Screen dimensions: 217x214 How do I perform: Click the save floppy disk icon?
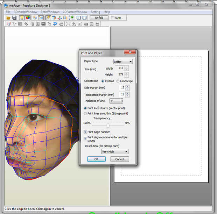point(14,17)
